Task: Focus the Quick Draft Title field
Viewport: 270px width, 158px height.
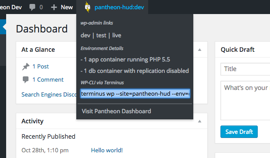Action: tap(245, 69)
